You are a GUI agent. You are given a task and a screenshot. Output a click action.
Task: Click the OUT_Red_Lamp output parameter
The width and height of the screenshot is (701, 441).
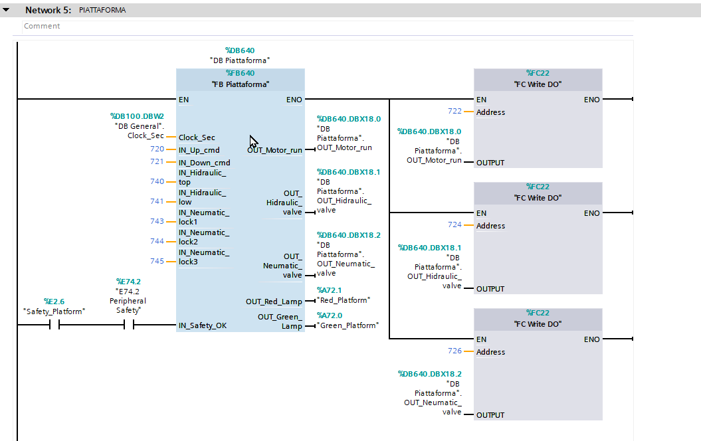274,302
